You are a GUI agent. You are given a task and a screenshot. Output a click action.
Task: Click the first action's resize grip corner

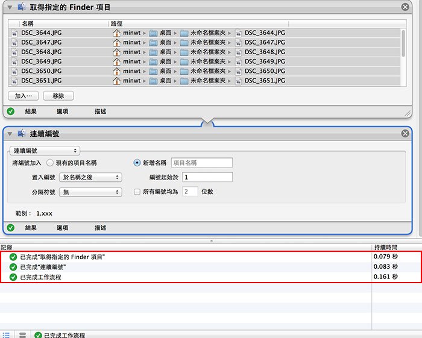point(408,113)
